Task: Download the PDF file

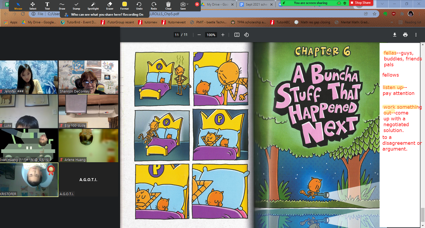Action: coord(395,35)
